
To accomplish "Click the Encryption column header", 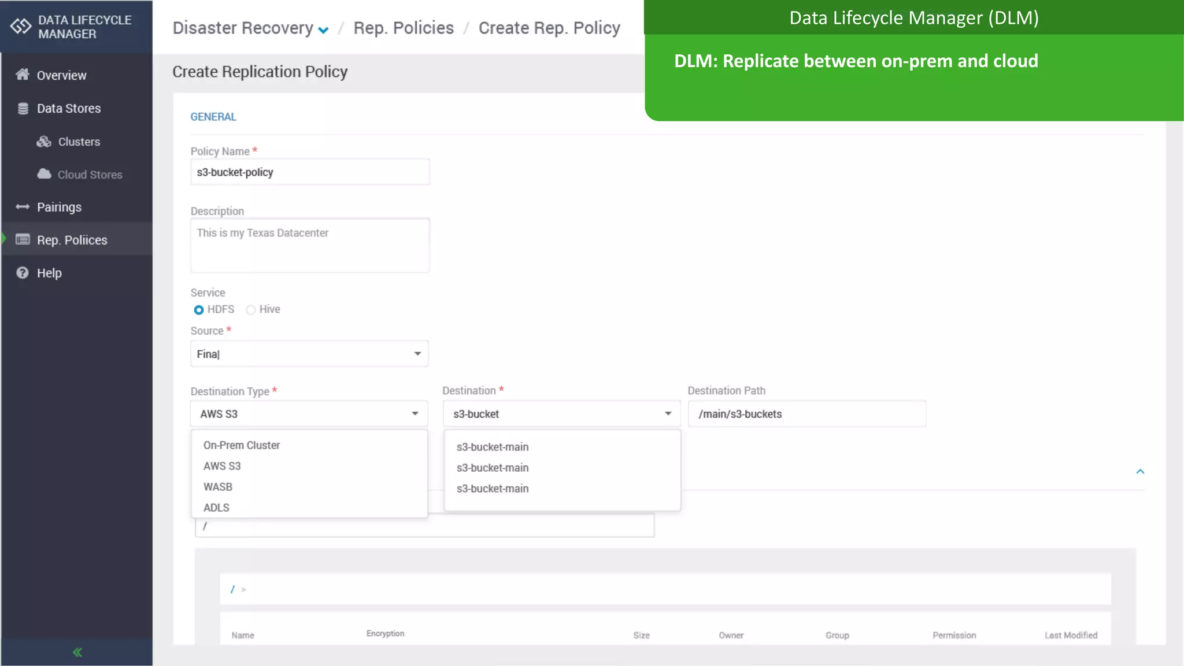I will pyautogui.click(x=385, y=634).
